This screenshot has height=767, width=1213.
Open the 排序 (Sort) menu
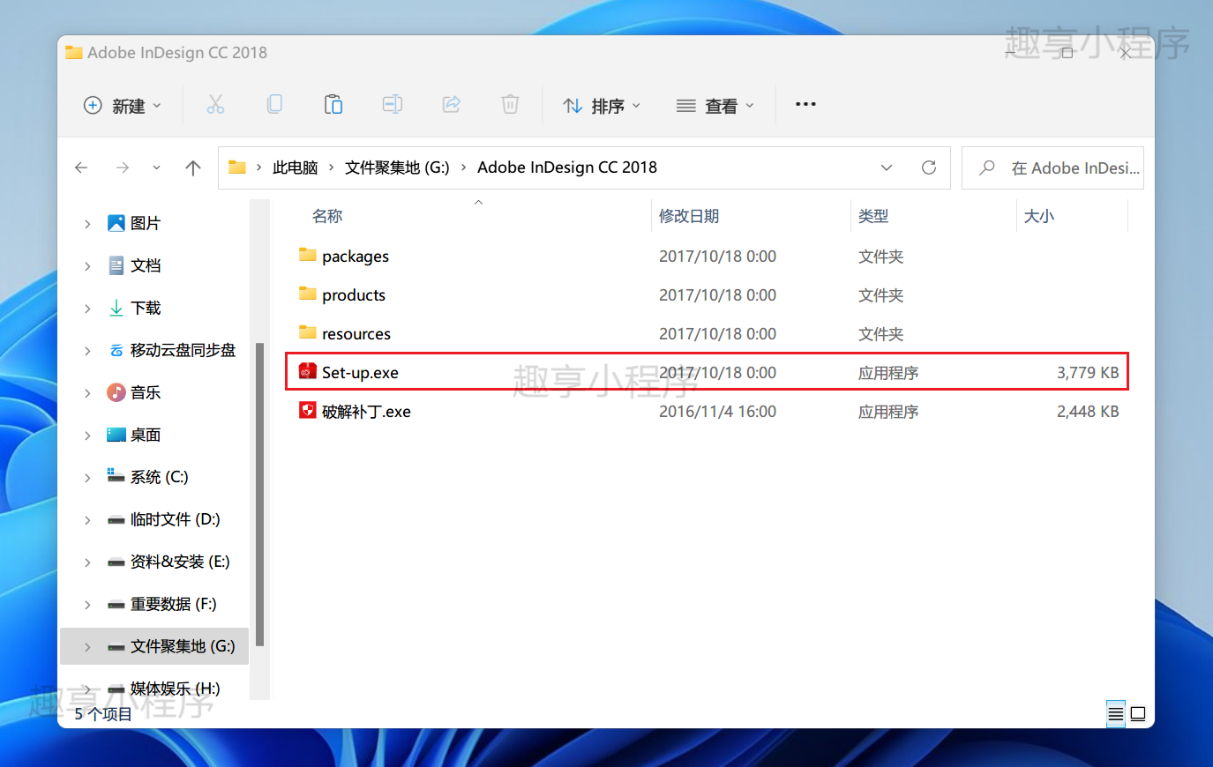click(602, 105)
